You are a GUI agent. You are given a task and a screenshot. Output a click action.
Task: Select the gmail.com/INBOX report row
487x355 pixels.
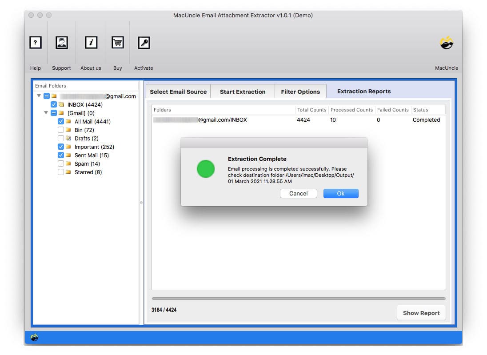coord(299,120)
